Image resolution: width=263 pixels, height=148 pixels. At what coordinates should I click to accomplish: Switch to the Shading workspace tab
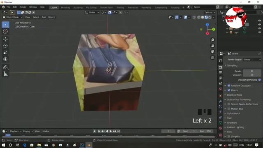tap(120, 7)
